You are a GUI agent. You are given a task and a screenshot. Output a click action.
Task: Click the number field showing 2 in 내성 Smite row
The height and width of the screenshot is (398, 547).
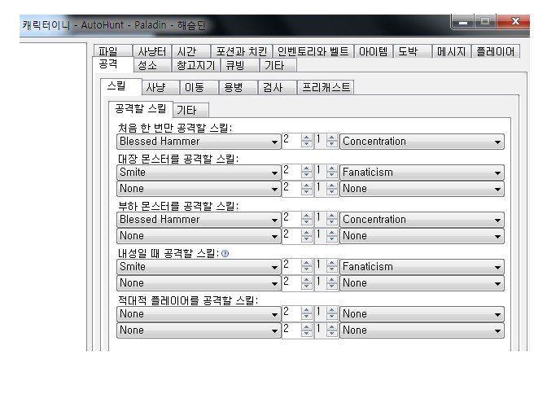click(x=291, y=266)
